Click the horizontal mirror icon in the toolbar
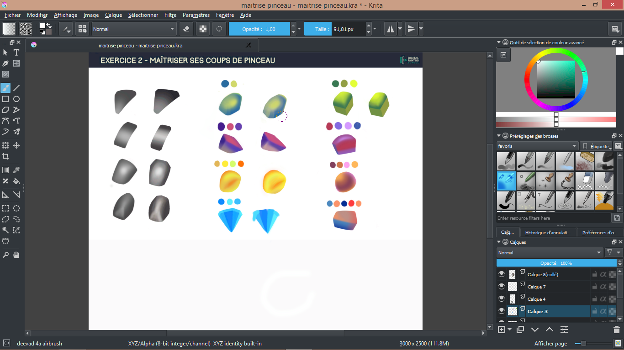Viewport: 624px width, 350px height. (391, 29)
